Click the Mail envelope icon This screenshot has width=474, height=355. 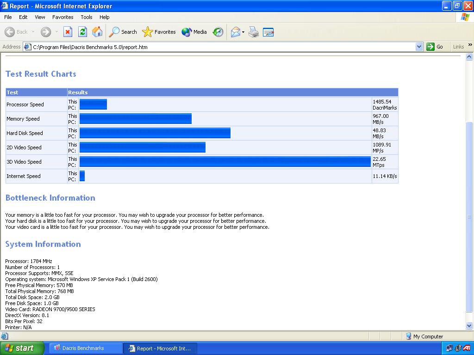(236, 32)
